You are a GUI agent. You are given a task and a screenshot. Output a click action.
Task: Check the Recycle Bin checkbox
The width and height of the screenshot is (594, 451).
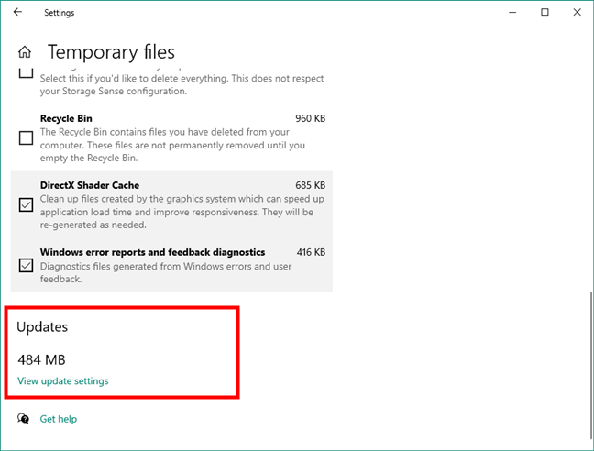coord(26,137)
